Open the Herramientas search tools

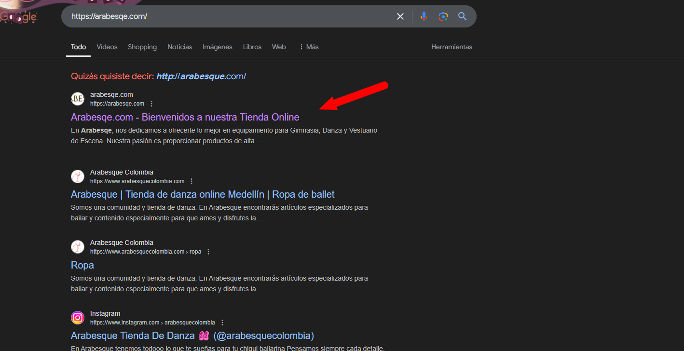click(452, 47)
